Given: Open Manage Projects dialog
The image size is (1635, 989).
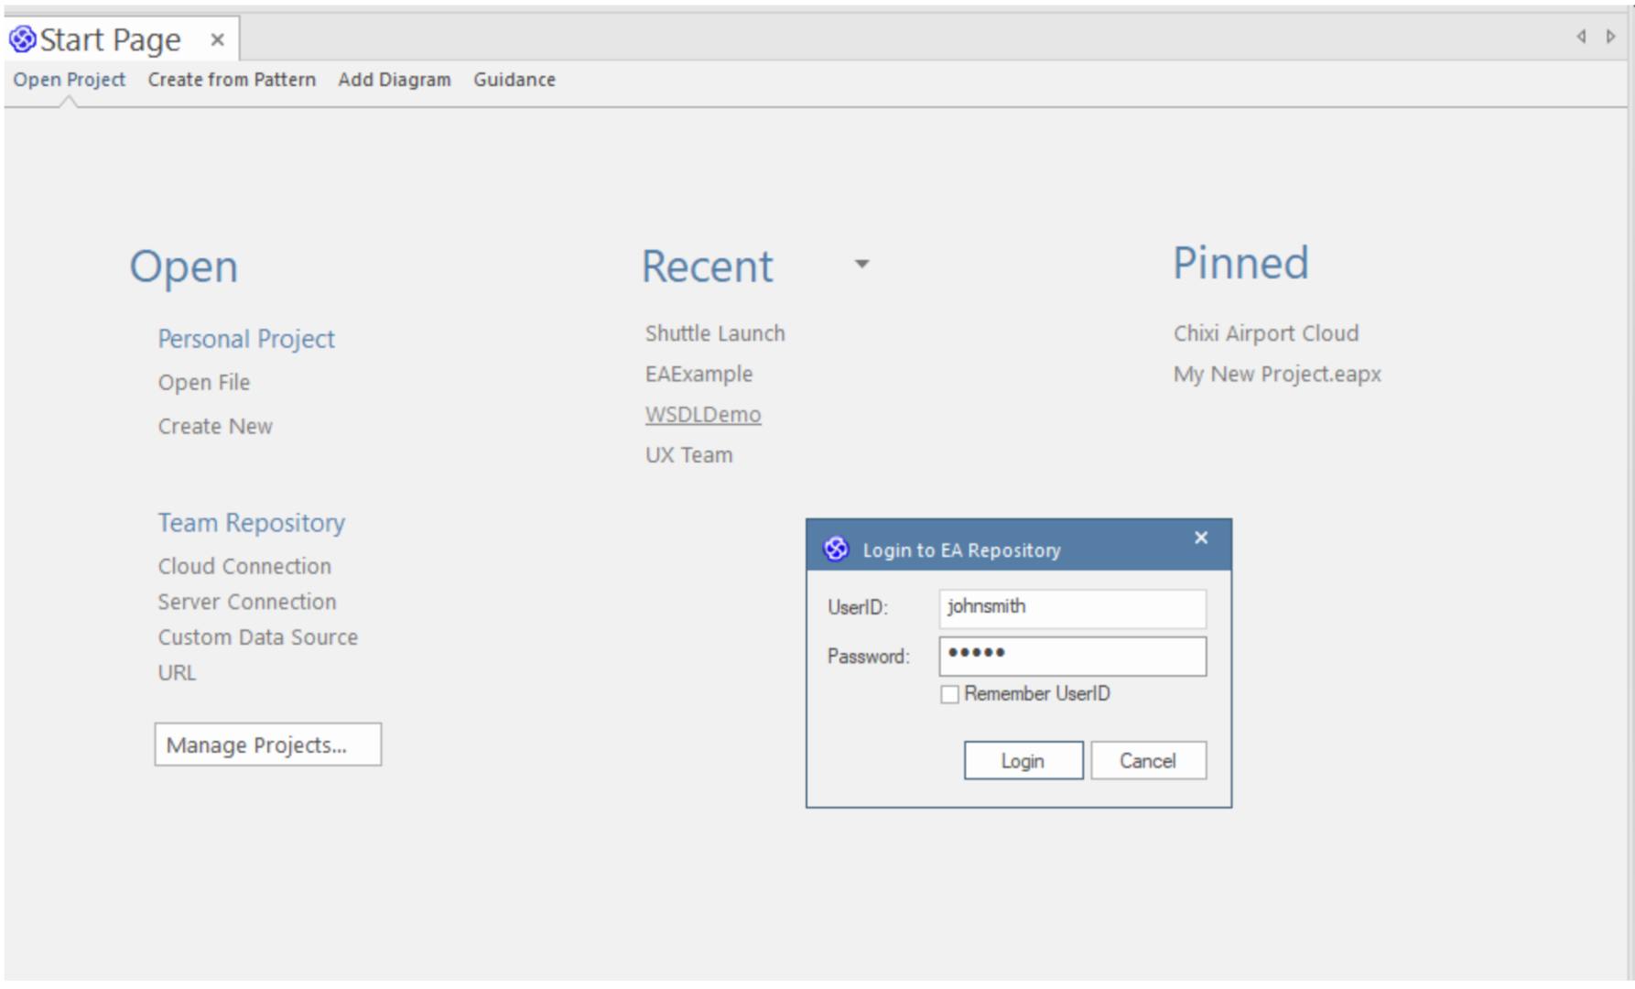Looking at the screenshot, I should (x=267, y=744).
